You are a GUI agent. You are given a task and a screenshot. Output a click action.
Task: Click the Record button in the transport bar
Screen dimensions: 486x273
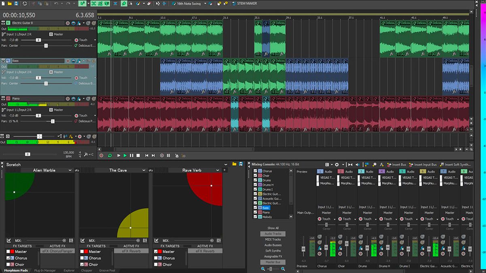pyautogui.click(x=101, y=155)
